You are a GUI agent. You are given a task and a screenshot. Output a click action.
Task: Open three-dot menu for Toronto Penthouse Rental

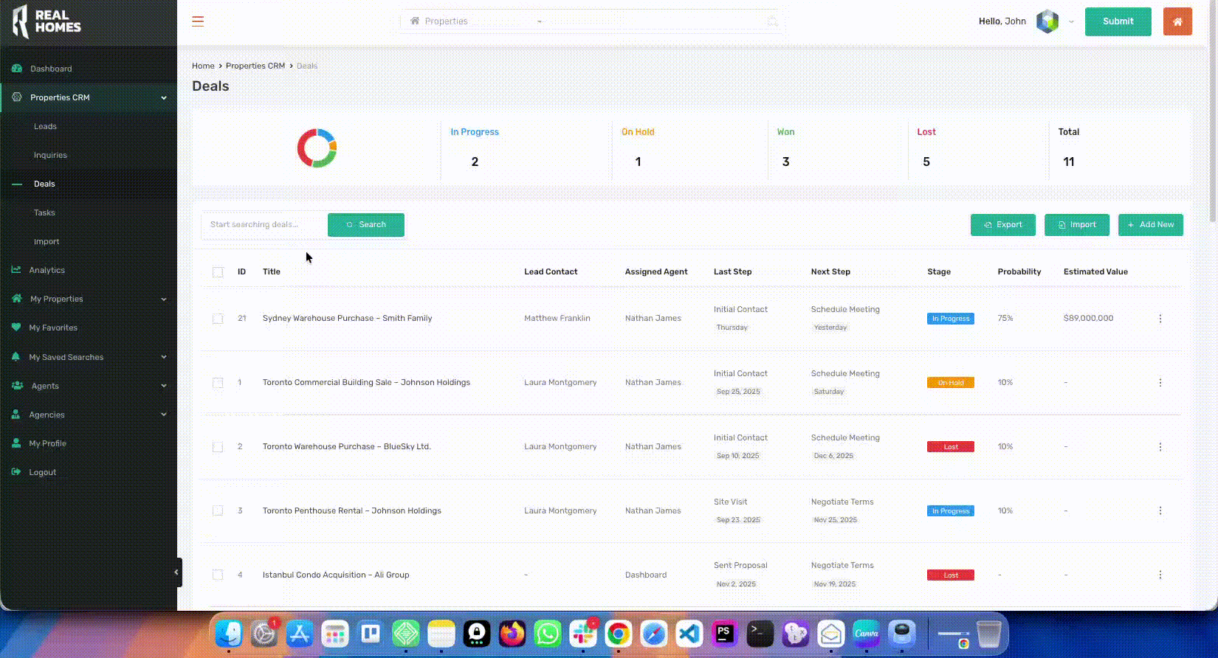(1160, 510)
